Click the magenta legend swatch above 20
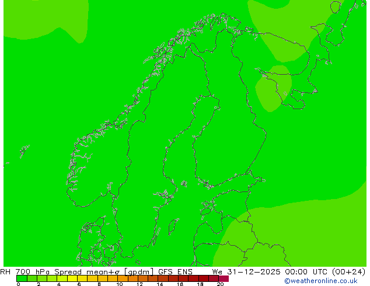370x286 pixels. (x=224, y=278)
